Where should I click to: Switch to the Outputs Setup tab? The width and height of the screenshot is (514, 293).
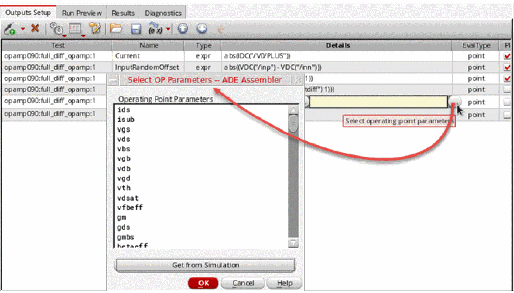tap(28, 13)
